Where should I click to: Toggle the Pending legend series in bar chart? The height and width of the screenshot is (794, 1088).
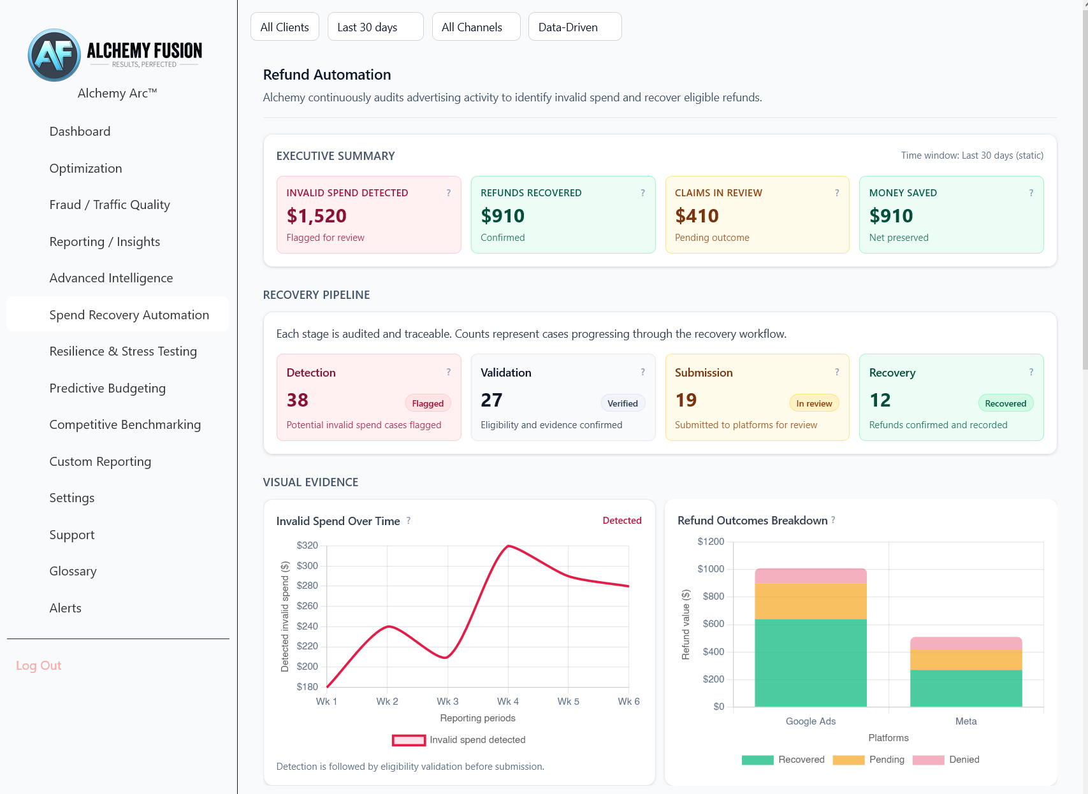coord(868,760)
